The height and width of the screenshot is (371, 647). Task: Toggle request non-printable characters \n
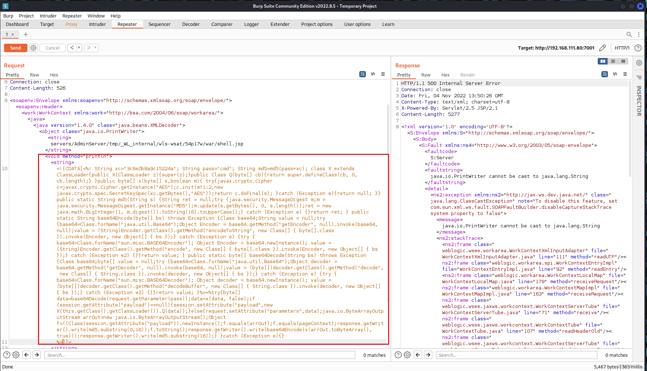tap(373, 74)
